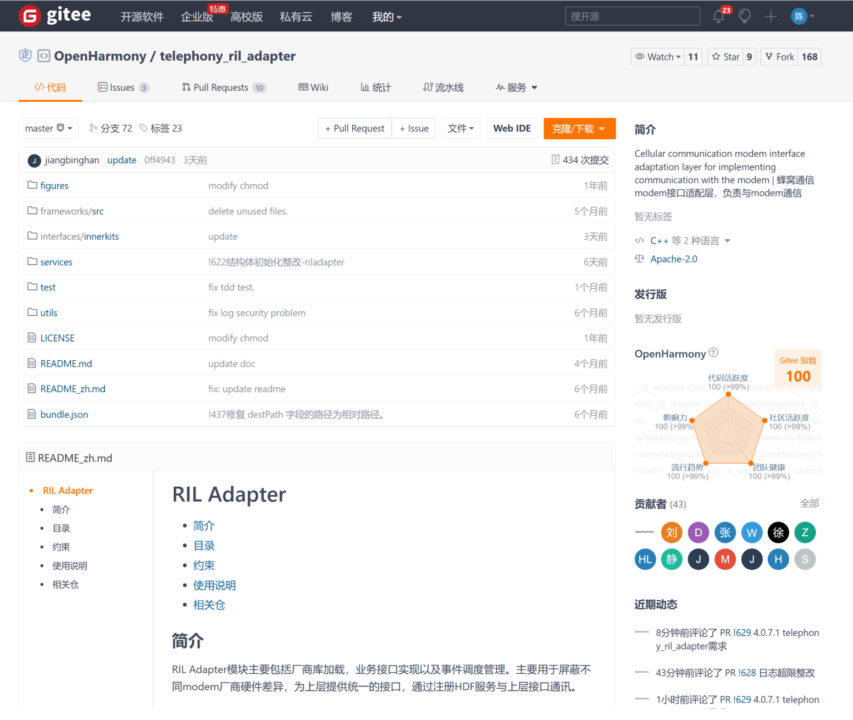Click the utils folder icon
Image resolution: width=853 pixels, height=720 pixels.
tap(32, 312)
